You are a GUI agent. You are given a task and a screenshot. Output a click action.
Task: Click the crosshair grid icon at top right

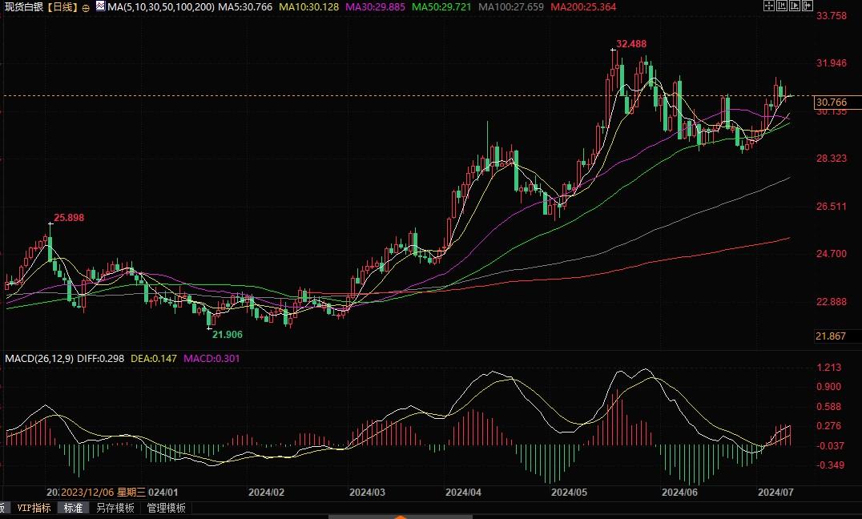769,6
